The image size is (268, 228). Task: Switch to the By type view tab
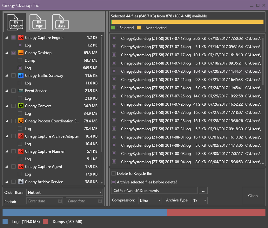click(x=38, y=22)
